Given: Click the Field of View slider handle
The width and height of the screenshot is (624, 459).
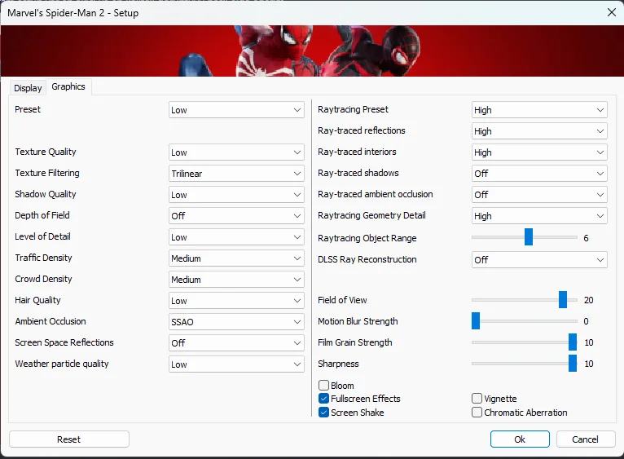Looking at the screenshot, I should click(563, 300).
